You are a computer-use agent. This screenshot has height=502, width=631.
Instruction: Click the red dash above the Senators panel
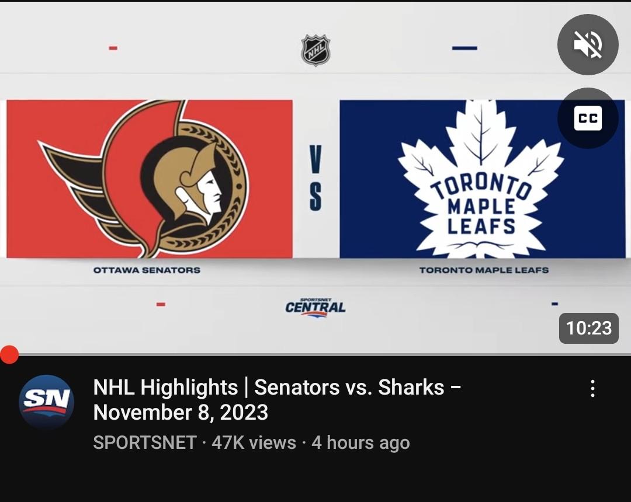(x=113, y=48)
